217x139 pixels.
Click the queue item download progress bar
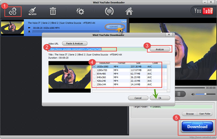coord(66,32)
